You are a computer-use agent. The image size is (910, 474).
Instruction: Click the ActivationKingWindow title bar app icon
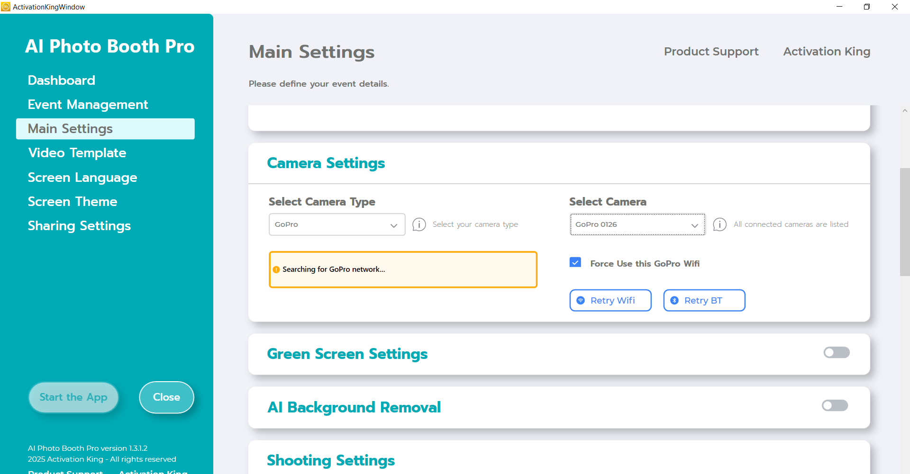[x=6, y=7]
